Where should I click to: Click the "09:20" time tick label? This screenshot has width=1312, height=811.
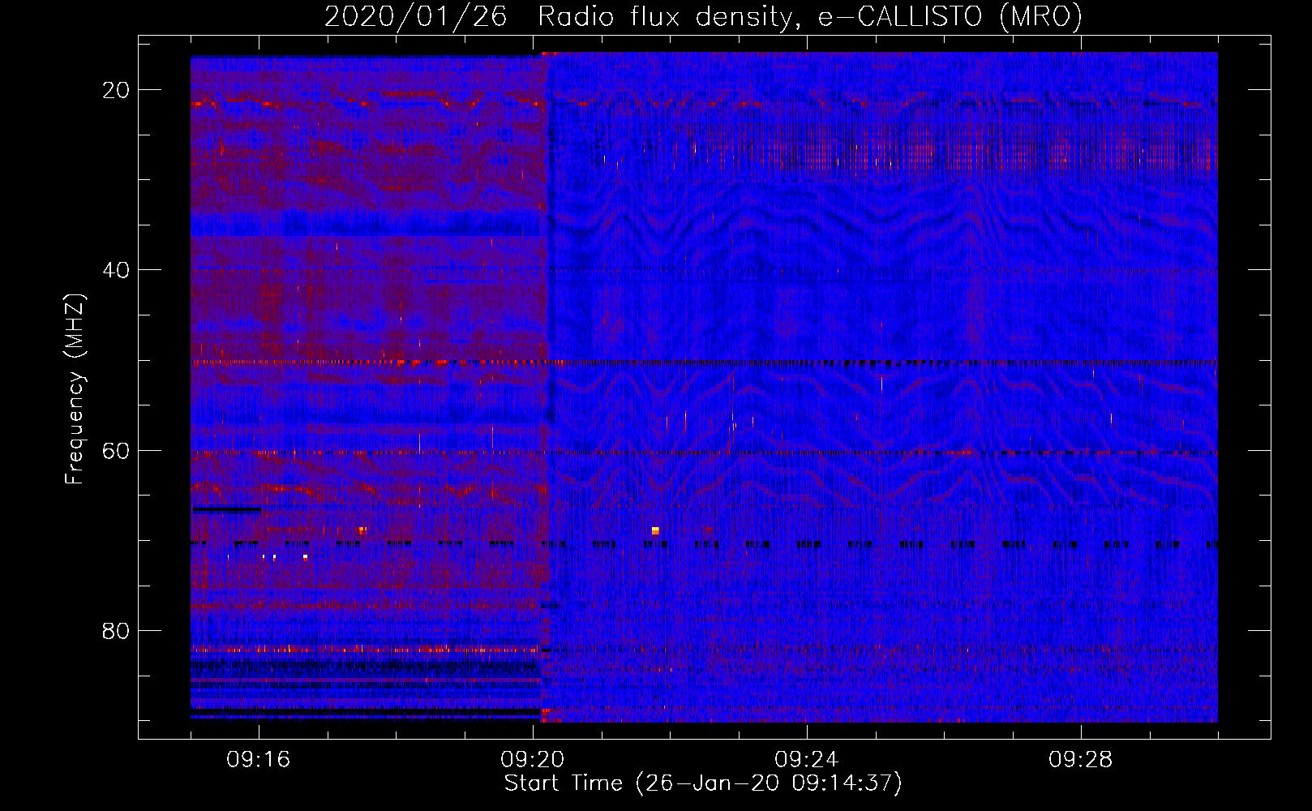click(x=533, y=759)
